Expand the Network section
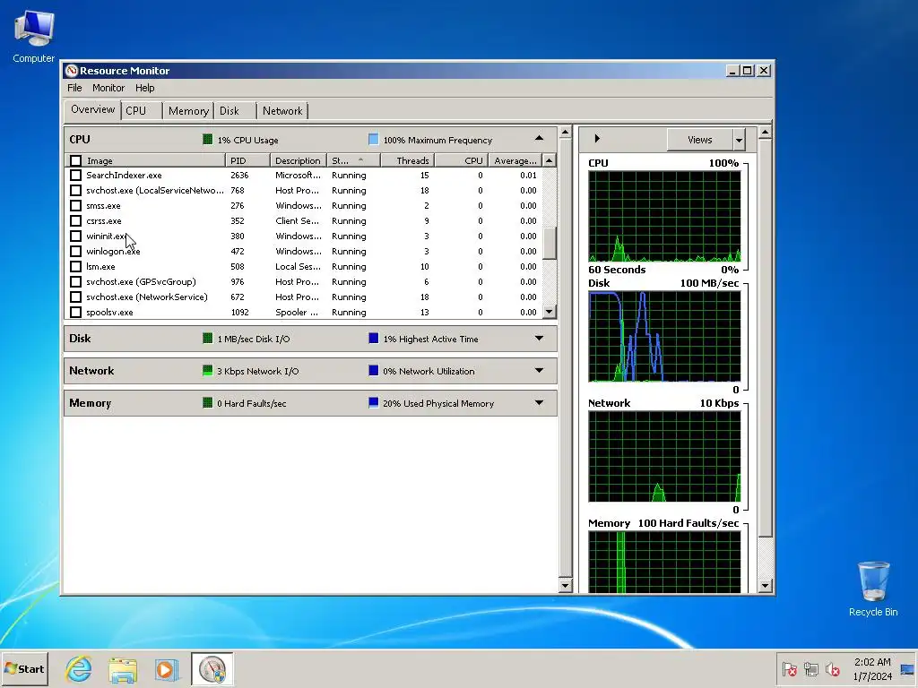This screenshot has width=918, height=688. point(539,370)
